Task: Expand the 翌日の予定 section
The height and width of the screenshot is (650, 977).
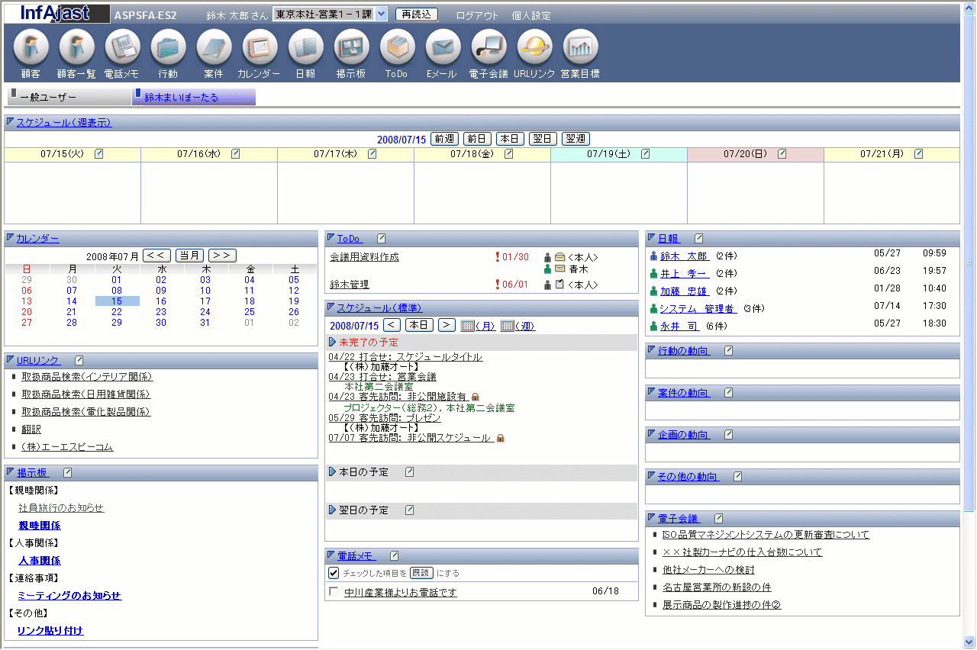Action: [x=333, y=510]
